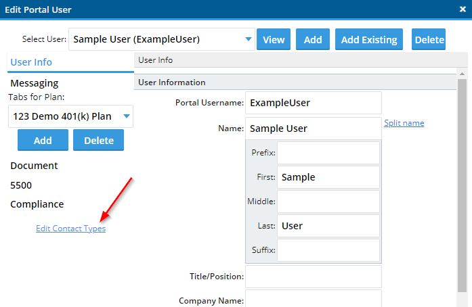Click the Edit Contact Types link
The height and width of the screenshot is (307, 472).
pos(70,229)
